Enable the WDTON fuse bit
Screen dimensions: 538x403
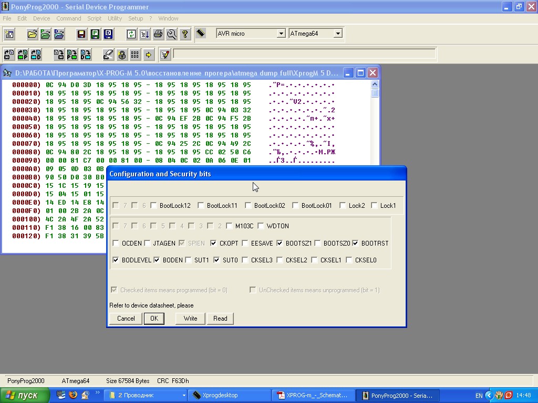(x=261, y=226)
